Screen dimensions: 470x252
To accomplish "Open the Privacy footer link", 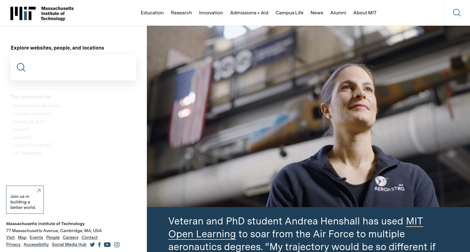I will pos(13,244).
